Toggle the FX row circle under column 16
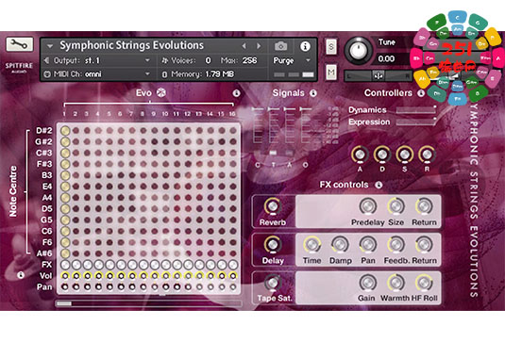Image resolution: width=505 pixels, height=342 pixels. [x=233, y=265]
